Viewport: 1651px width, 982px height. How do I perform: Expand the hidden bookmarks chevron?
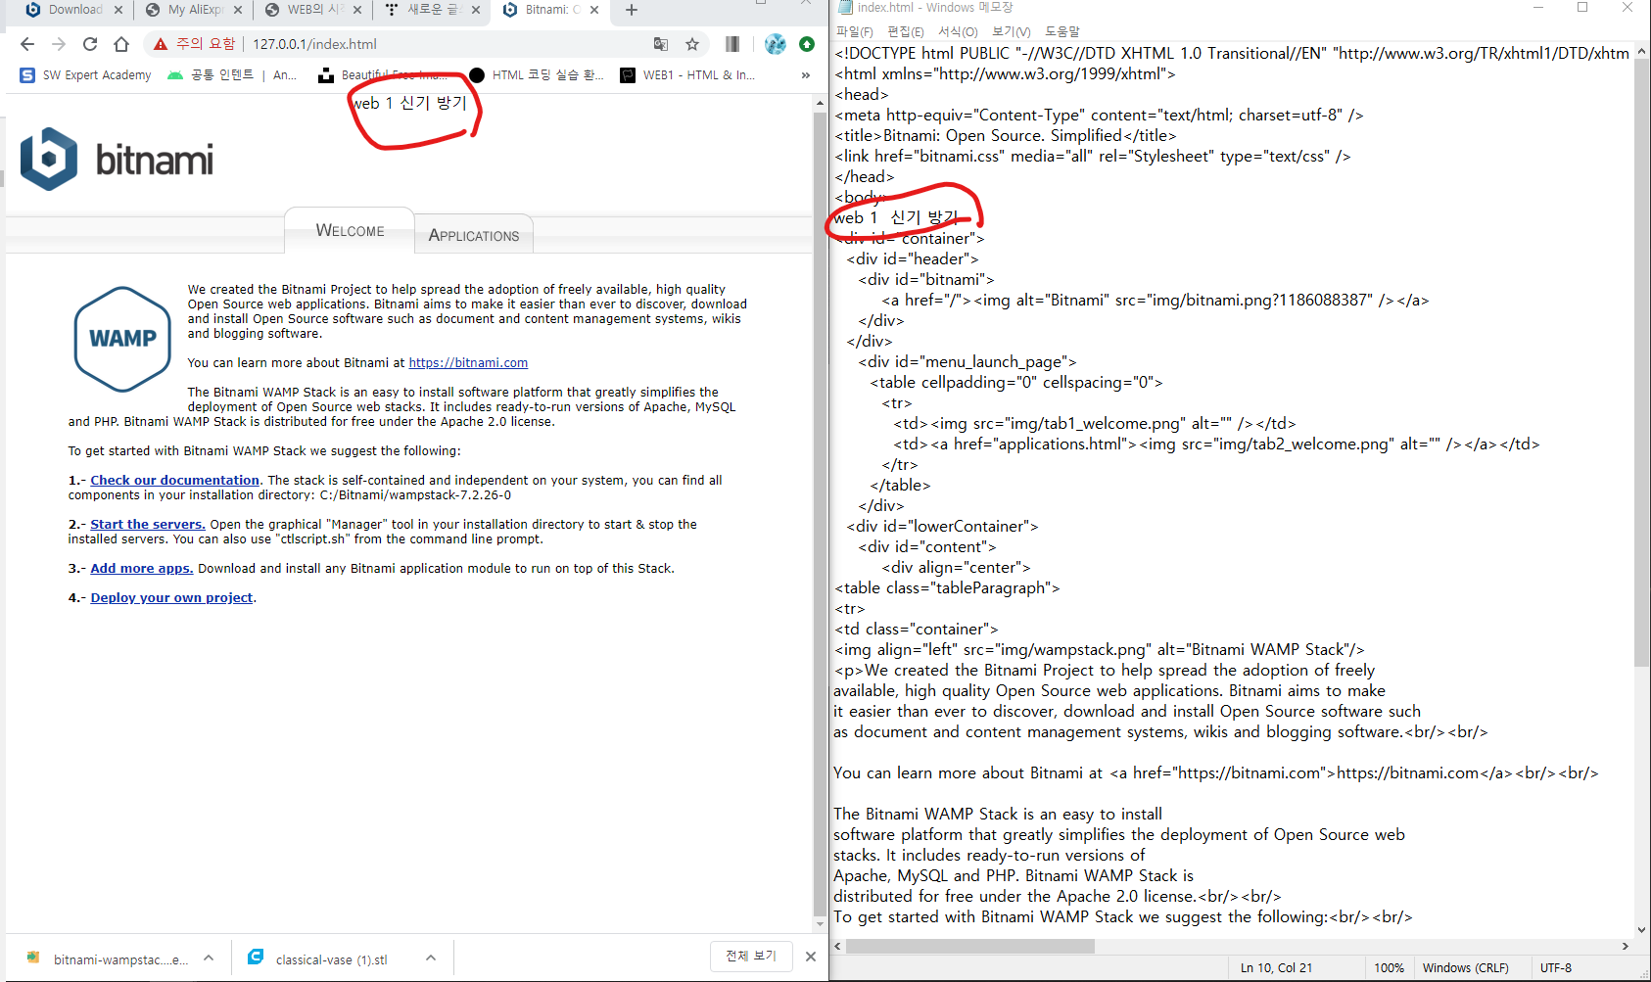click(806, 75)
